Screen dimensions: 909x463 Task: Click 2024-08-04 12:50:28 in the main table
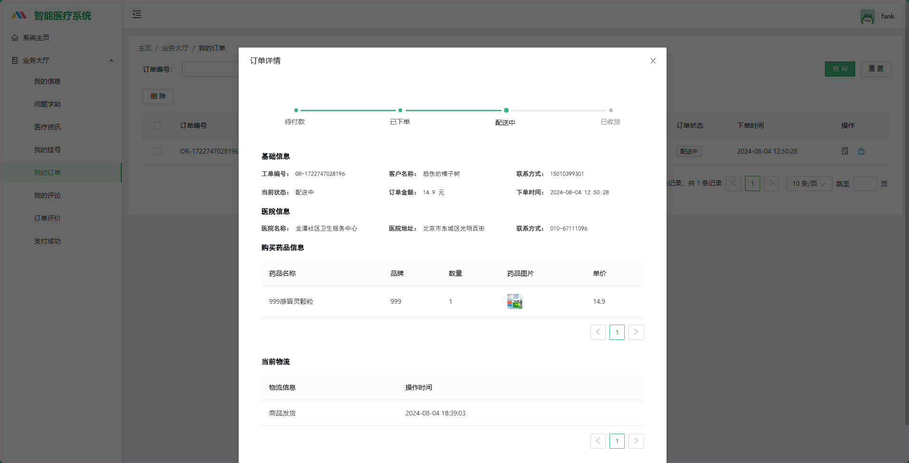(x=767, y=151)
